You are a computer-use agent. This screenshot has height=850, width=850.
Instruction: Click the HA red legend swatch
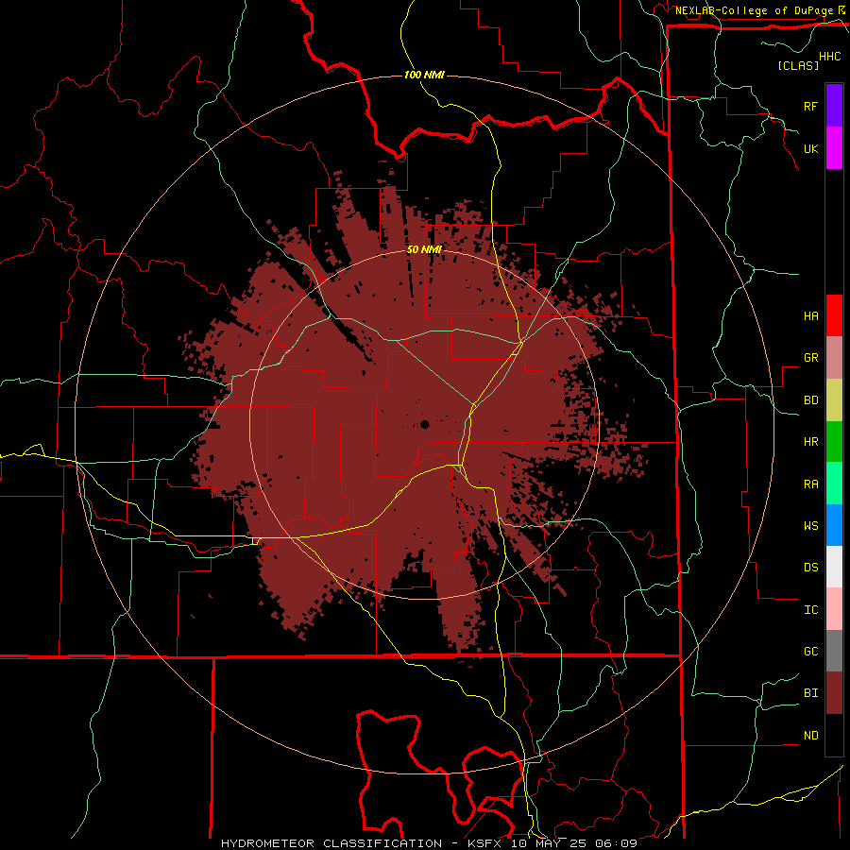pyautogui.click(x=834, y=315)
